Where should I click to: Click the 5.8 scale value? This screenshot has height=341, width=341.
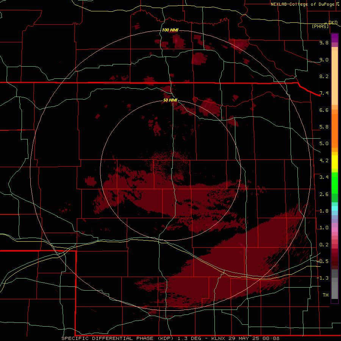(x=324, y=127)
